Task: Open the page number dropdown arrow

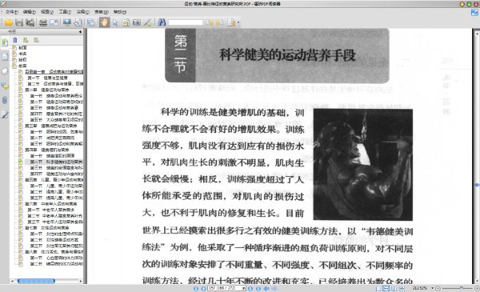Action: 244,288
